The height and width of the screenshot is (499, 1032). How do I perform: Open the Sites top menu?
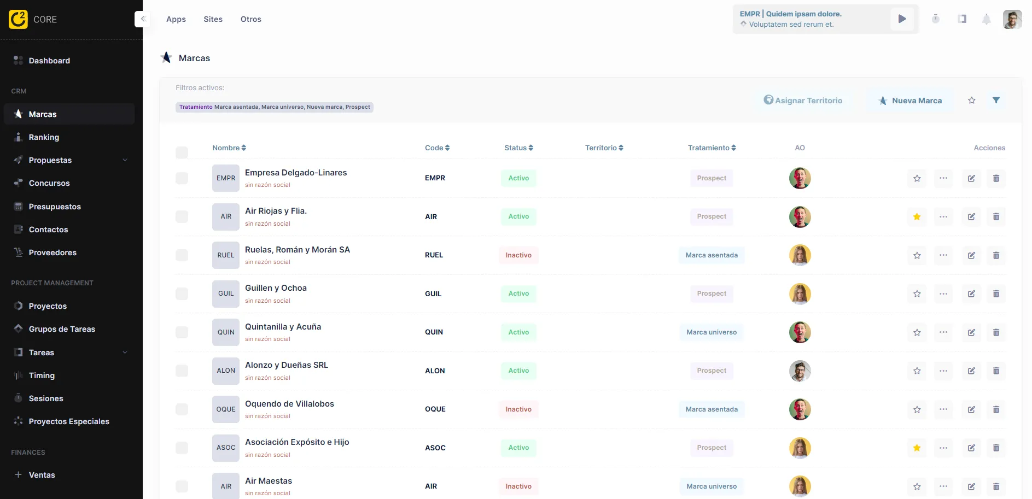(213, 19)
